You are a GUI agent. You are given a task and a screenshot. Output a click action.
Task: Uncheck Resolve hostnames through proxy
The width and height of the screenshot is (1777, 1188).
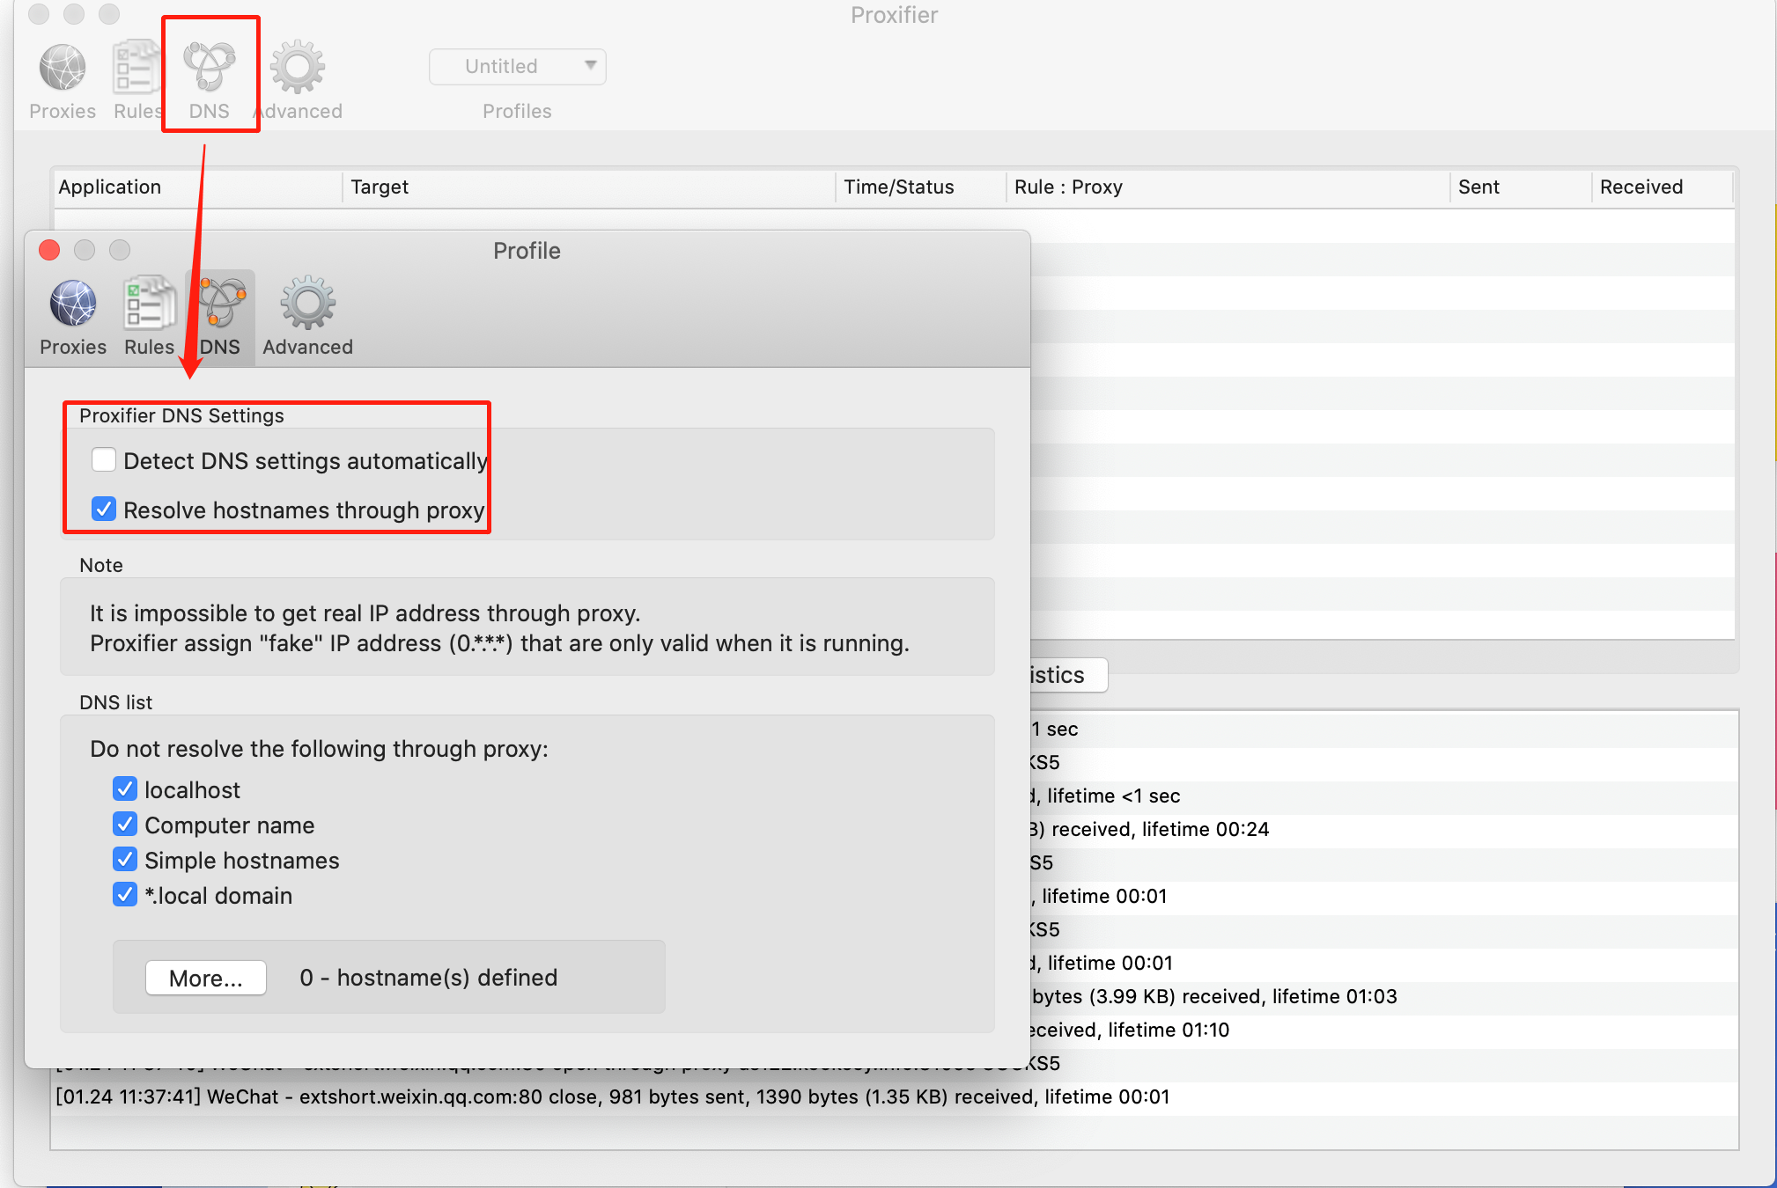104,510
